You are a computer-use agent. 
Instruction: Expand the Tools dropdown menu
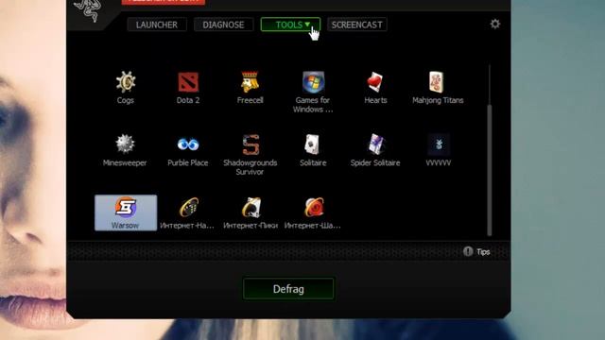290,25
